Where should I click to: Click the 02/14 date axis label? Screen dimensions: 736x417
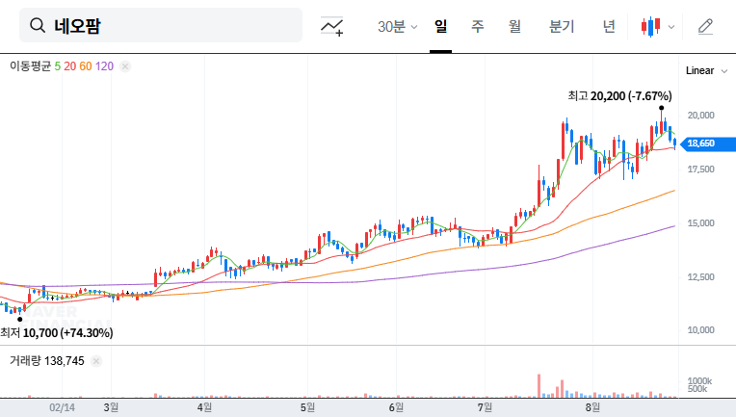(62, 407)
